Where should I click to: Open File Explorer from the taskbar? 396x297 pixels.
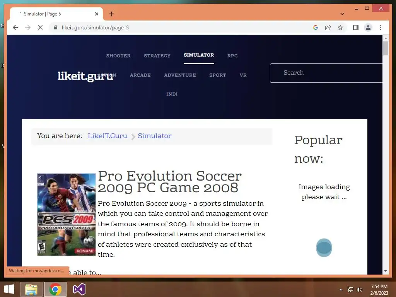point(31,289)
